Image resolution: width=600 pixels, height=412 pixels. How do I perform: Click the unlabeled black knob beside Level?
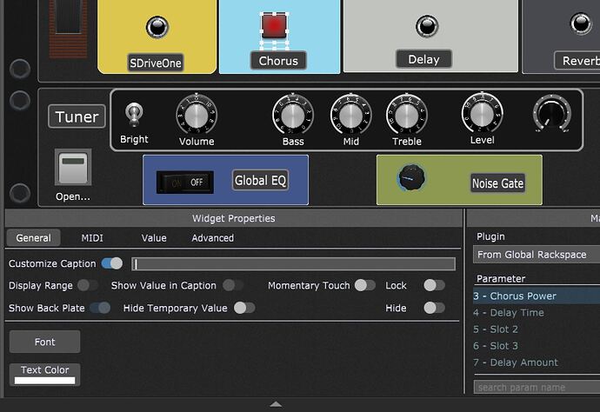point(552,114)
